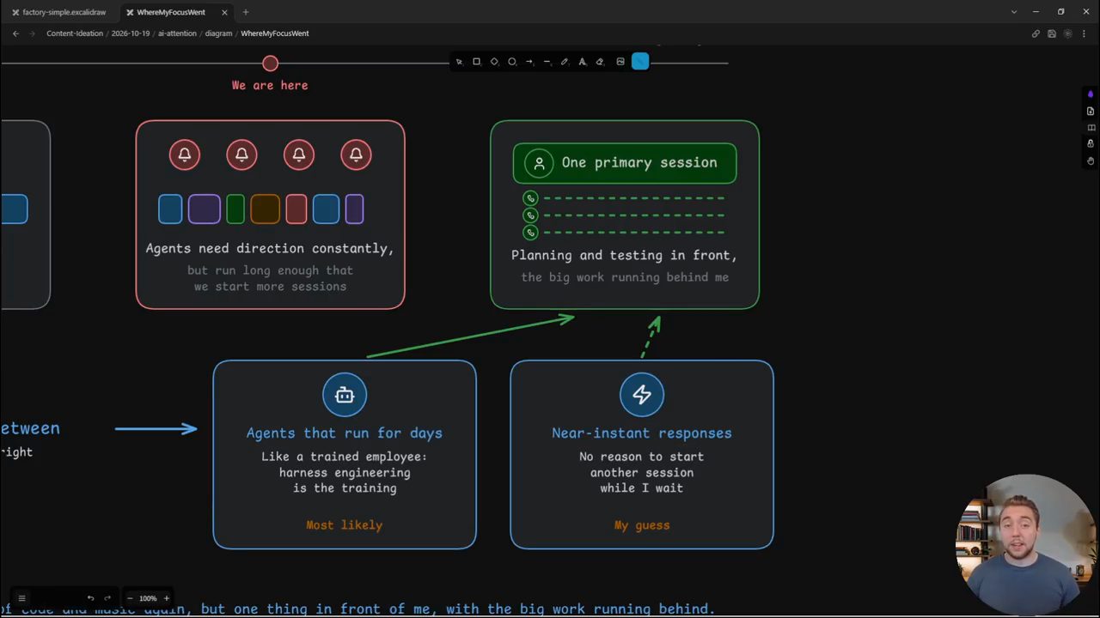Switch to factory-simple.excalidraw tab
This screenshot has width=1100, height=618.
click(58, 12)
